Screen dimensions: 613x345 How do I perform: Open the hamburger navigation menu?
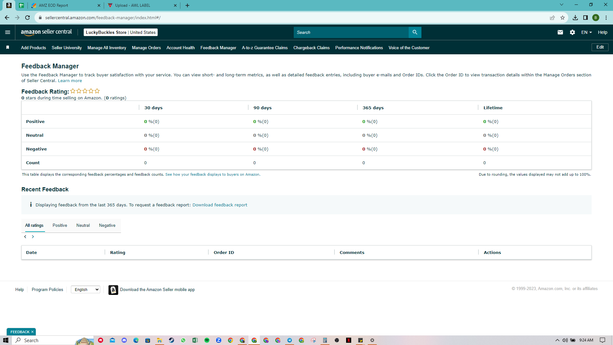pos(8,32)
